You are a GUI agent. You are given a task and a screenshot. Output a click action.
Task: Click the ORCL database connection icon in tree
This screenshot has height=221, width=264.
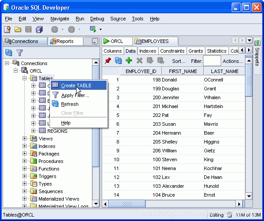tap(24, 70)
